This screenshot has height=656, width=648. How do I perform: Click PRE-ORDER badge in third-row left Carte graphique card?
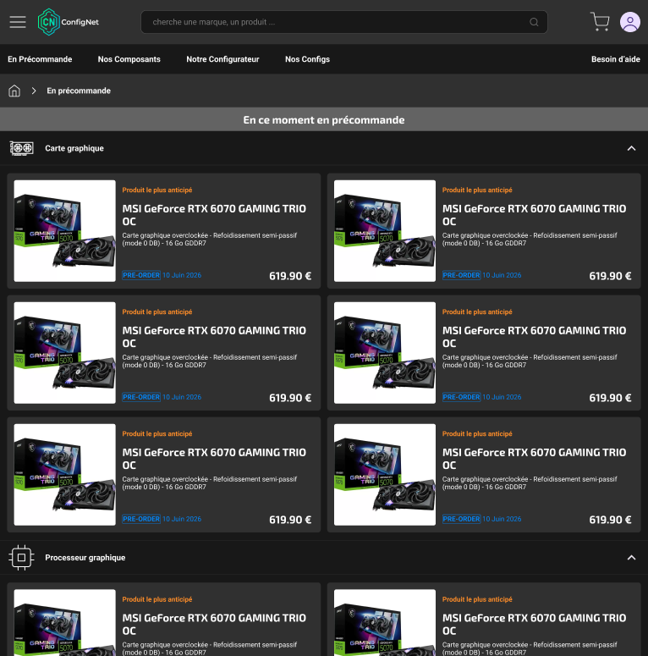pos(141,519)
